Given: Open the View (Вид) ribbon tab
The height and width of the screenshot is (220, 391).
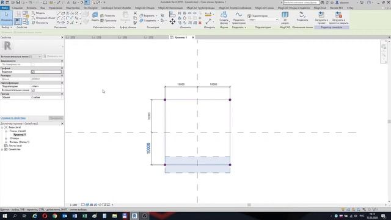Looking at the screenshot, I should click(43, 8).
